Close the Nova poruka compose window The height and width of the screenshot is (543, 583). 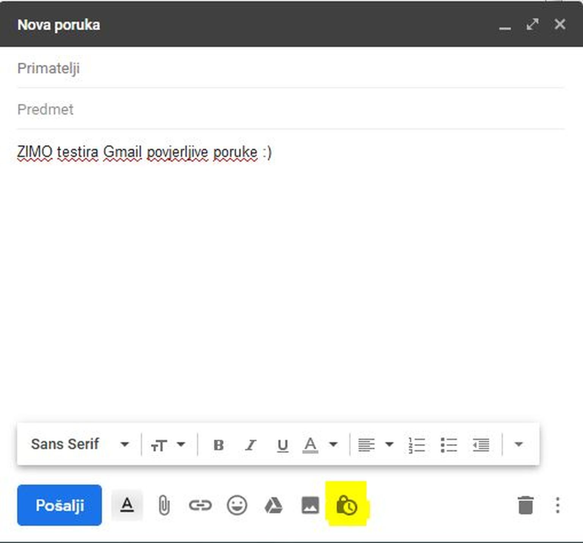tap(560, 24)
